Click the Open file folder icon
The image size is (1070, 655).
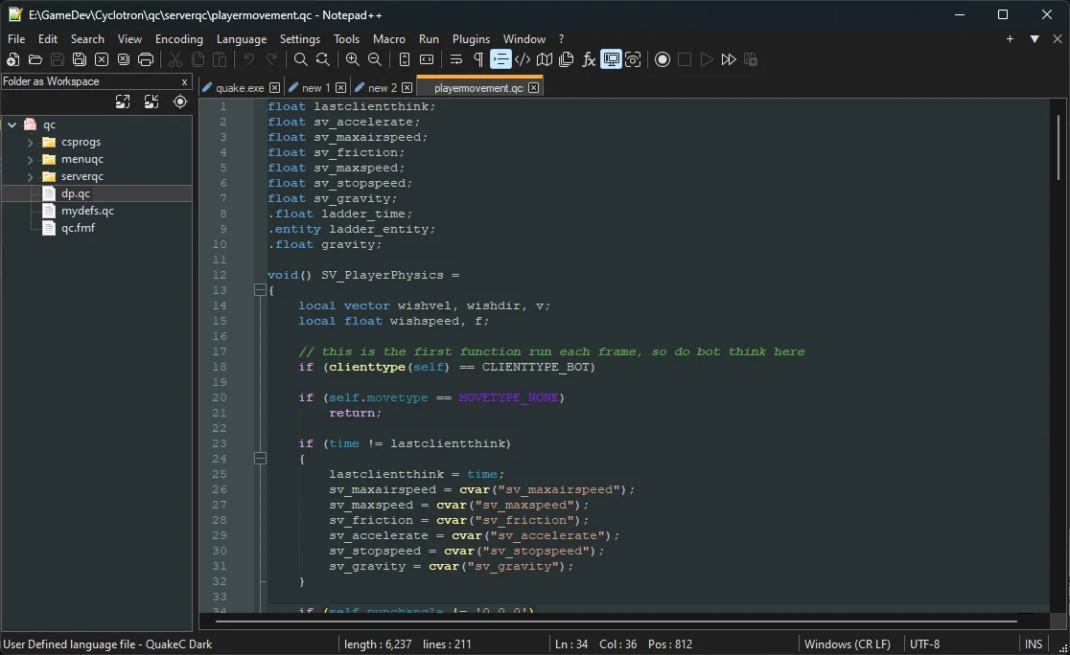tap(35, 60)
